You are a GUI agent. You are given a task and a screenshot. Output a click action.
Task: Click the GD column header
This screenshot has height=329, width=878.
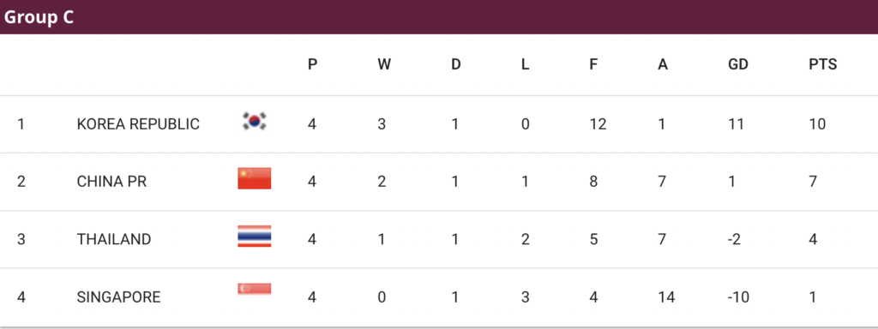[x=738, y=65]
